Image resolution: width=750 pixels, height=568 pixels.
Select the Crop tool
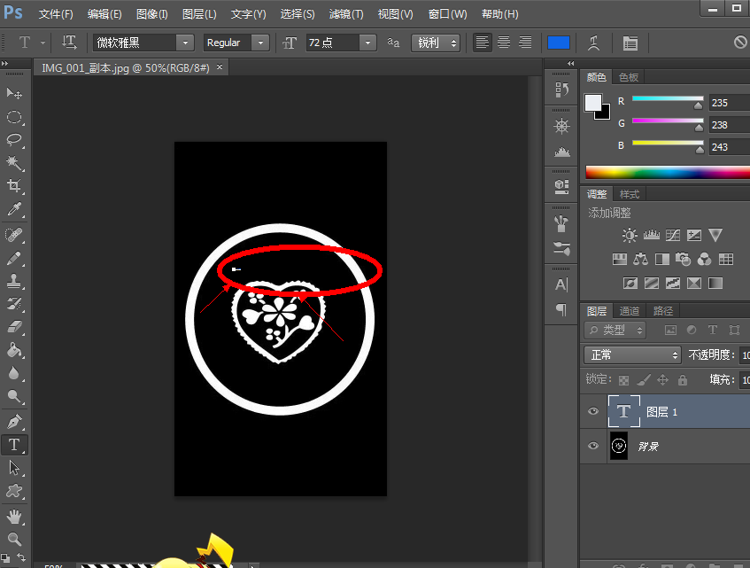pos(14,186)
